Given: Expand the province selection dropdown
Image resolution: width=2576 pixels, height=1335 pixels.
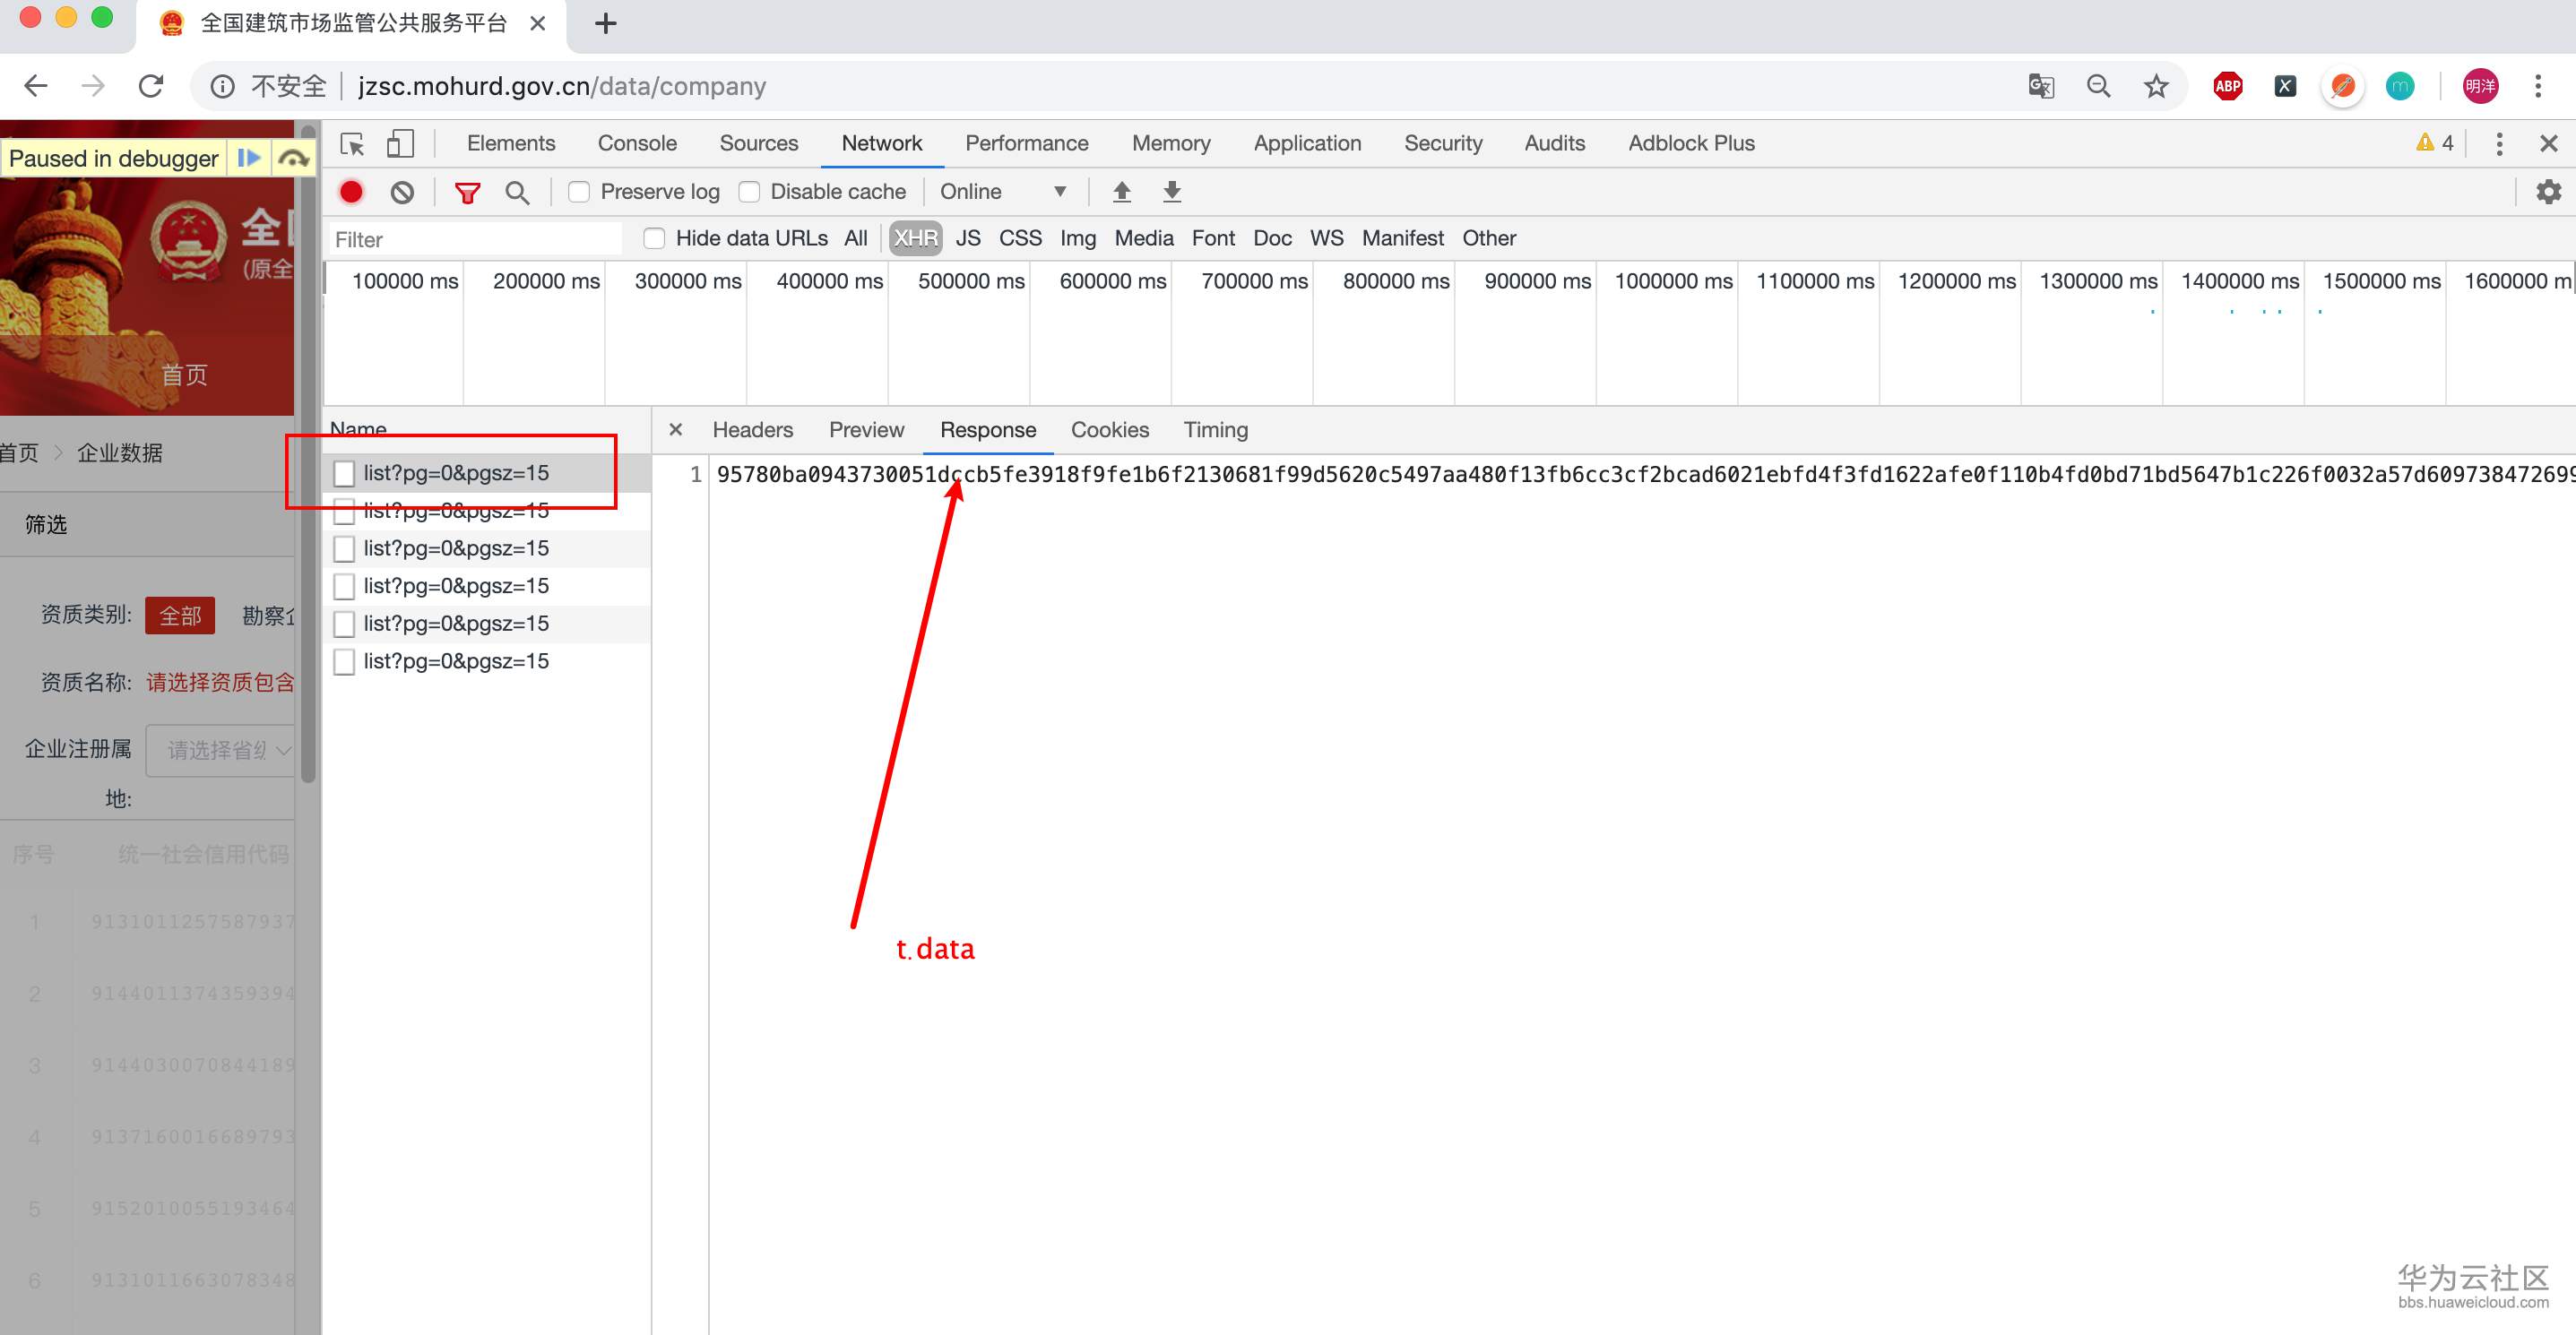Looking at the screenshot, I should pyautogui.click(x=220, y=749).
